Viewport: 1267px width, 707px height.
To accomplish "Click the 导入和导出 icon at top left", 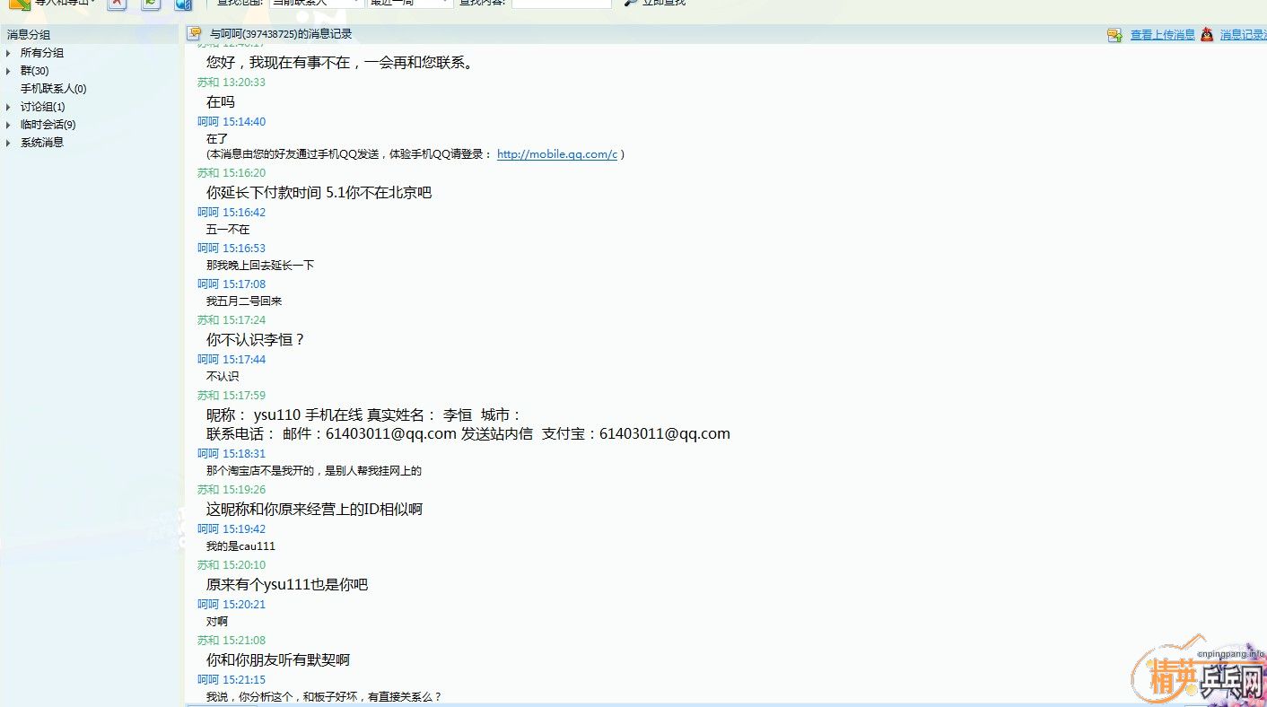I will coord(19,4).
